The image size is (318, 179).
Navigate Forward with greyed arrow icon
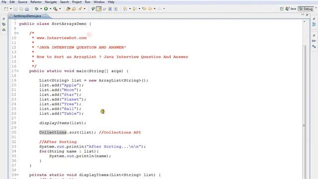click(159, 9)
